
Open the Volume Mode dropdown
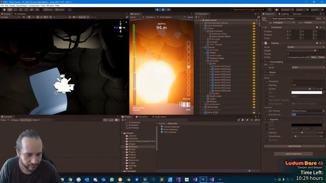306,47
